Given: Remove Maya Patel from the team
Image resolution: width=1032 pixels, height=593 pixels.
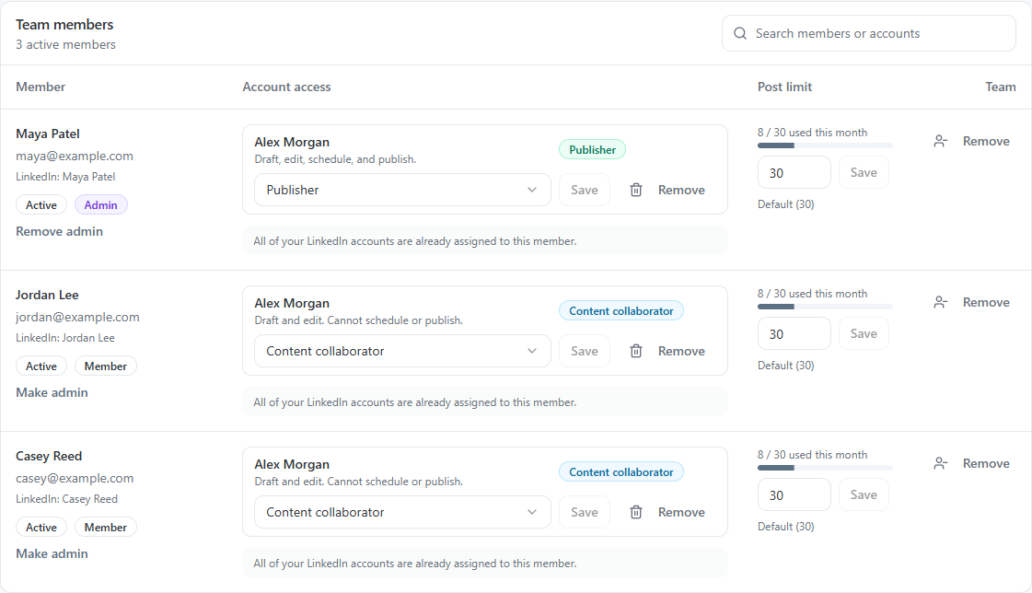Looking at the screenshot, I should coord(986,141).
